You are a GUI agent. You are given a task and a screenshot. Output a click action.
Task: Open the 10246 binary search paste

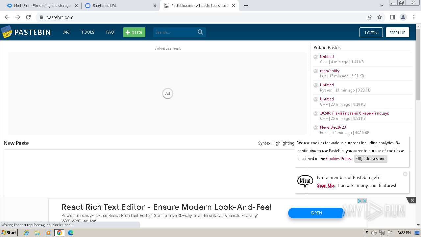tap(354, 113)
